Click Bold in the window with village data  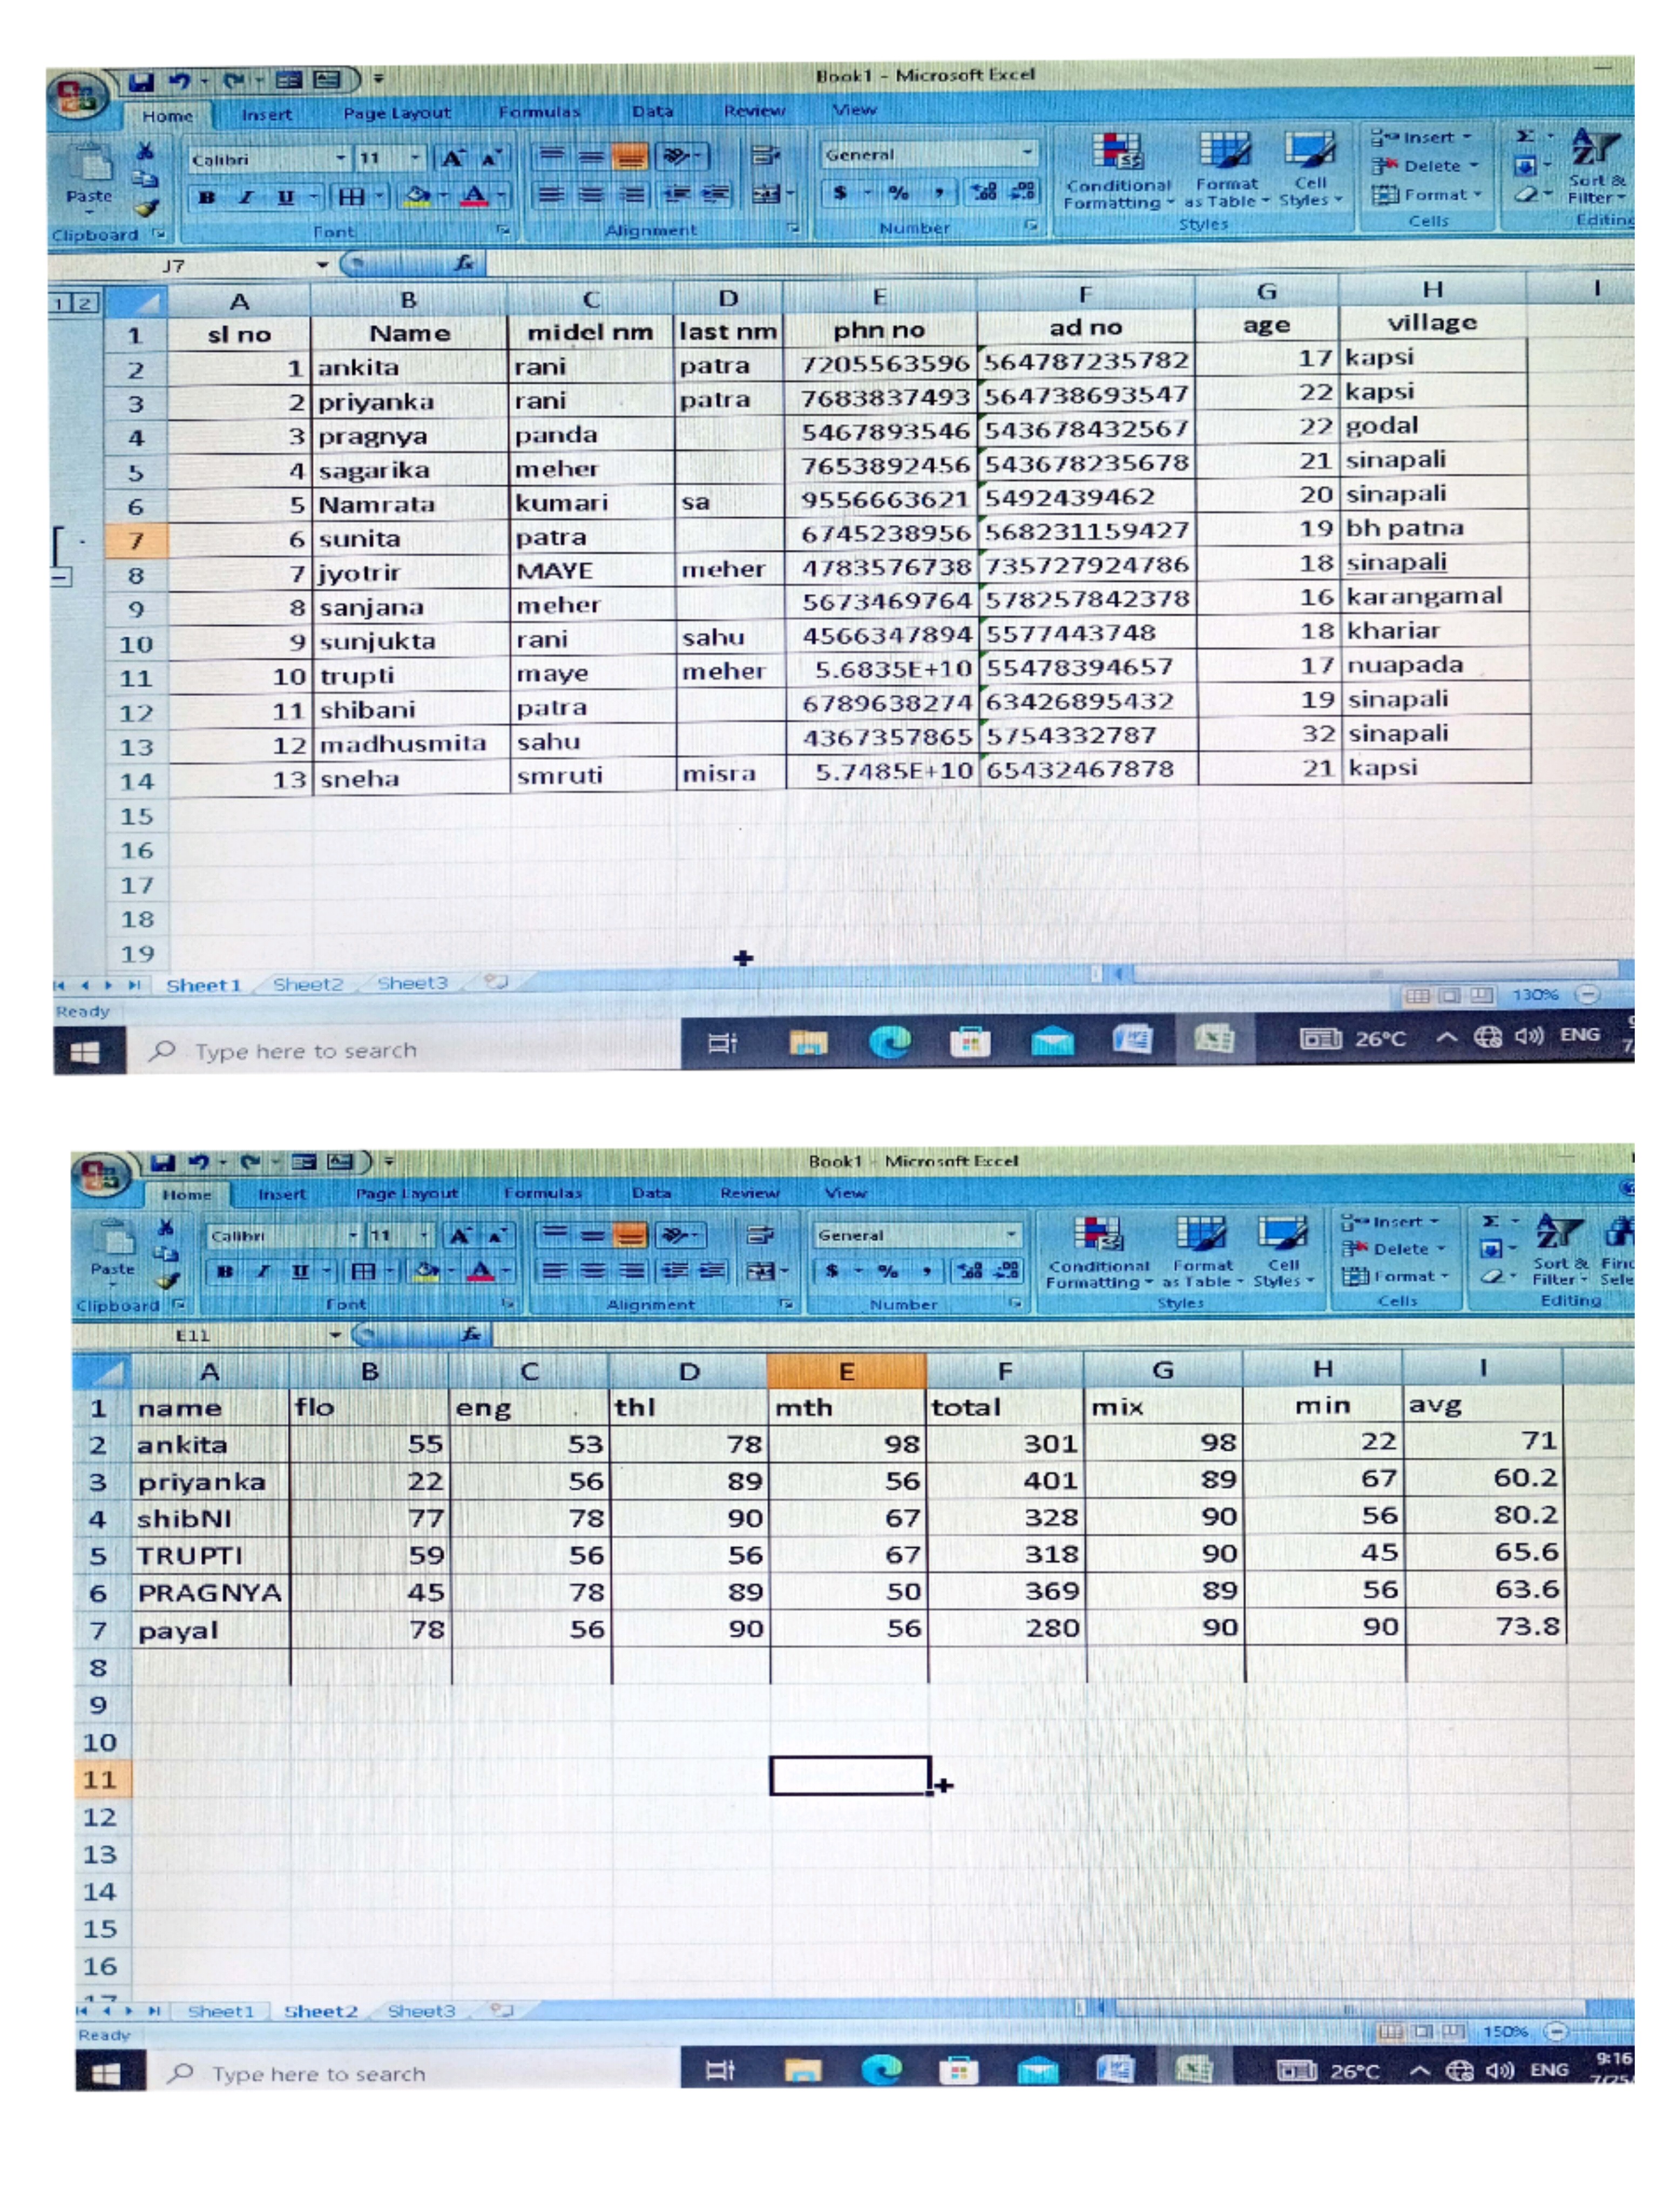[x=207, y=197]
